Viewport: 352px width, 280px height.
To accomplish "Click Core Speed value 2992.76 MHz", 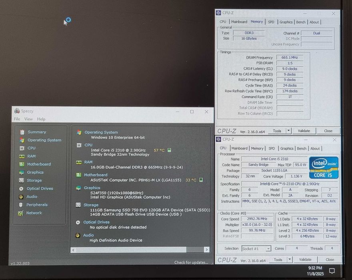I will coord(257,219).
